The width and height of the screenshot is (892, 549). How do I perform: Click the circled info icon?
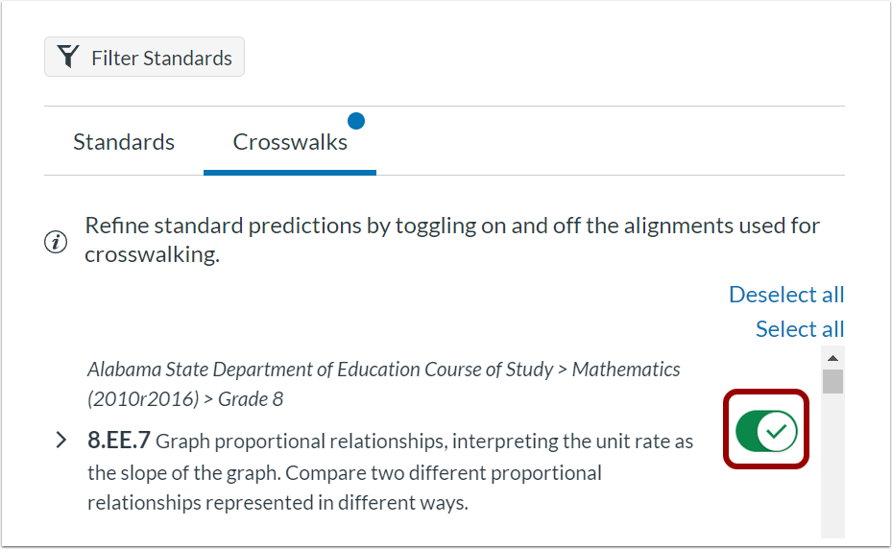(56, 242)
